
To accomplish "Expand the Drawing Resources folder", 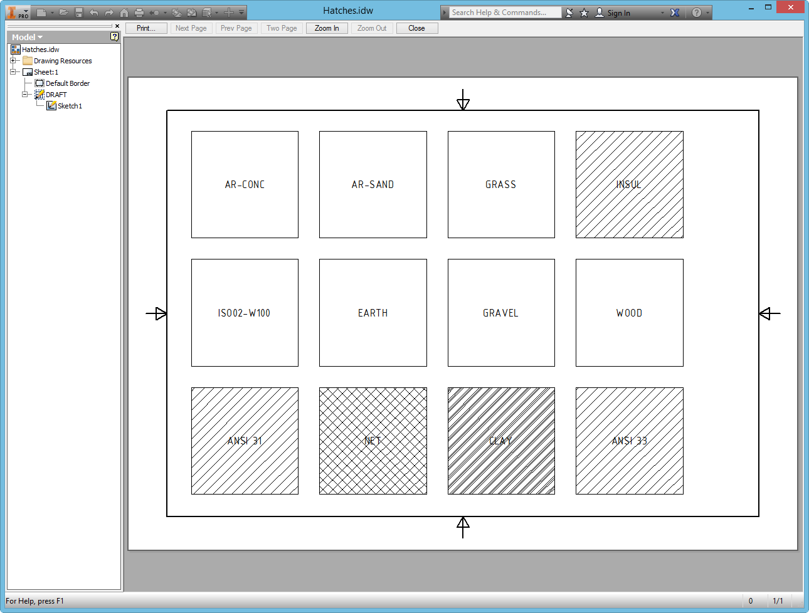I will click(x=13, y=60).
